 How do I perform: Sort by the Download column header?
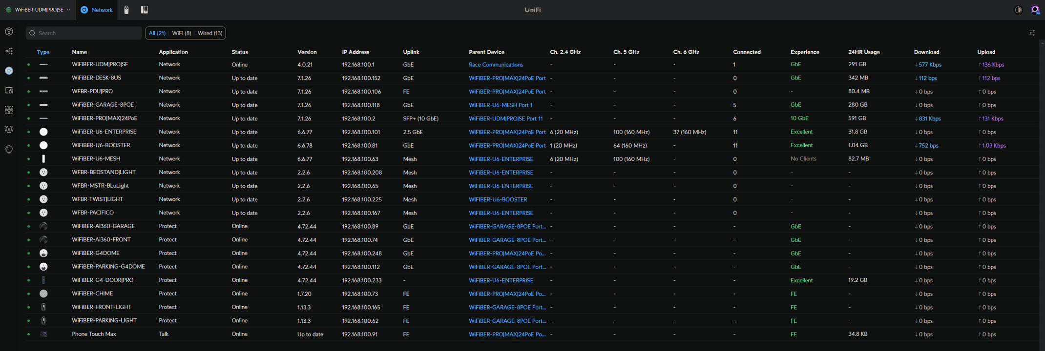(926, 52)
